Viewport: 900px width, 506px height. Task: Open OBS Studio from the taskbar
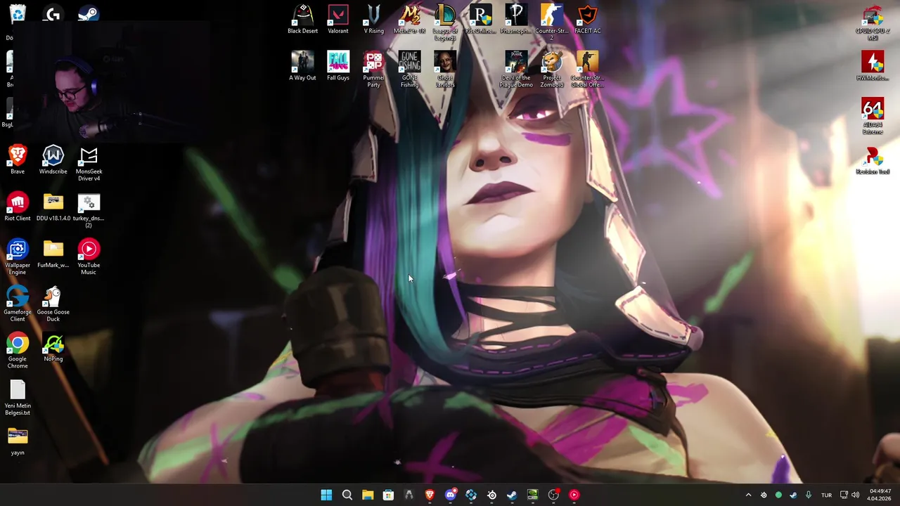553,495
